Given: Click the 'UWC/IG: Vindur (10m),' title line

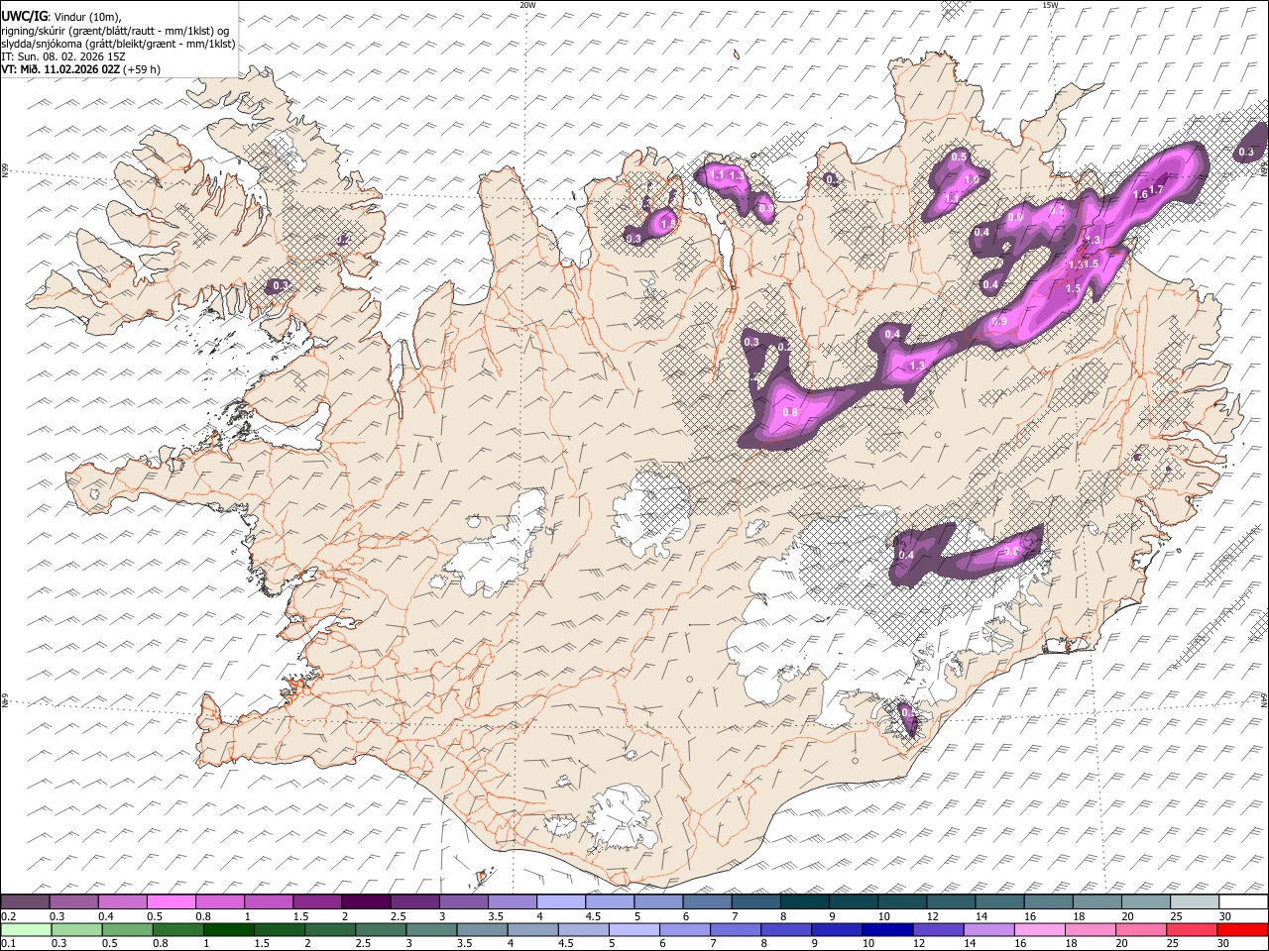Looking at the screenshot, I should tap(61, 15).
